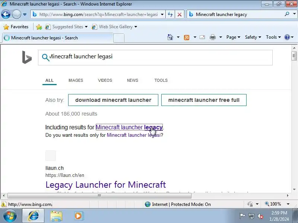Open Windows Explorer from taskbar
The height and width of the screenshot is (223, 298).
(x=56, y=216)
